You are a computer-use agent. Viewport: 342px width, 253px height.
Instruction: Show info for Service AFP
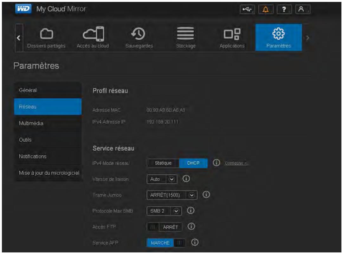click(195, 242)
